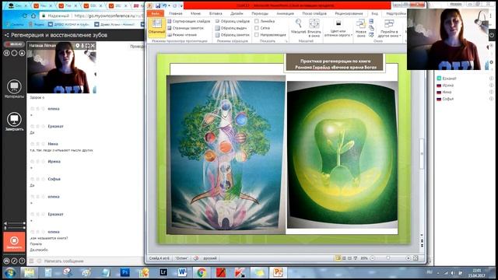The image size is (498, 280).
Task: Open chat menu icon beside message field
Action: click(x=31, y=261)
